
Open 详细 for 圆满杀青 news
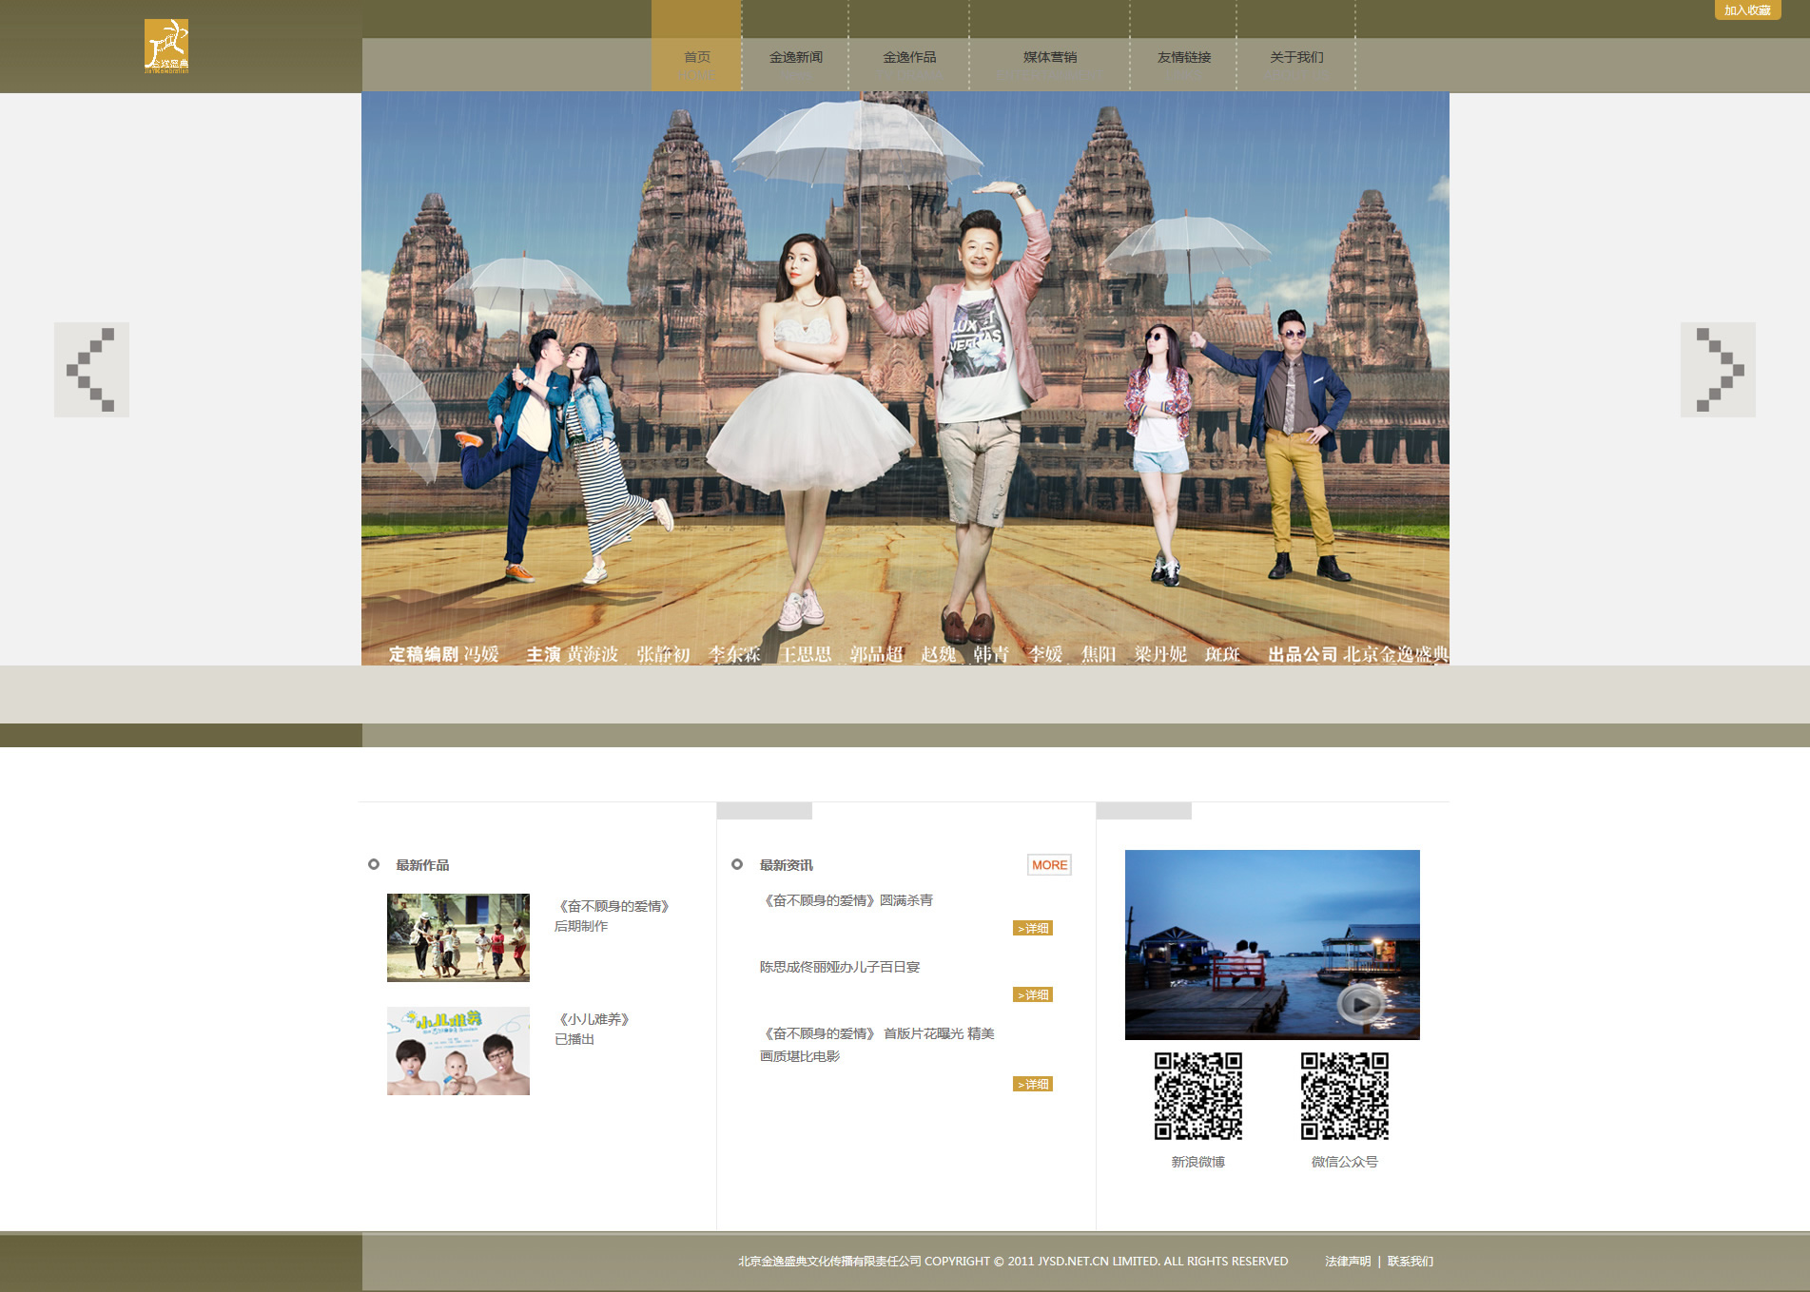coord(1032,929)
